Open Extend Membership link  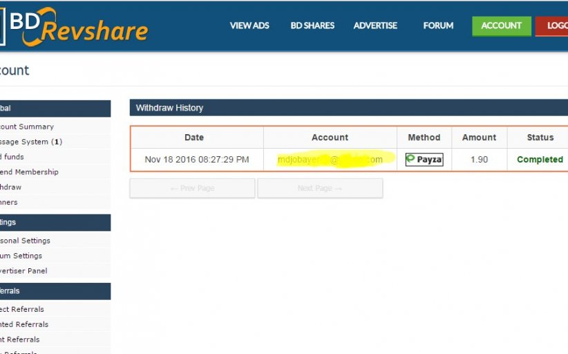[30, 172]
